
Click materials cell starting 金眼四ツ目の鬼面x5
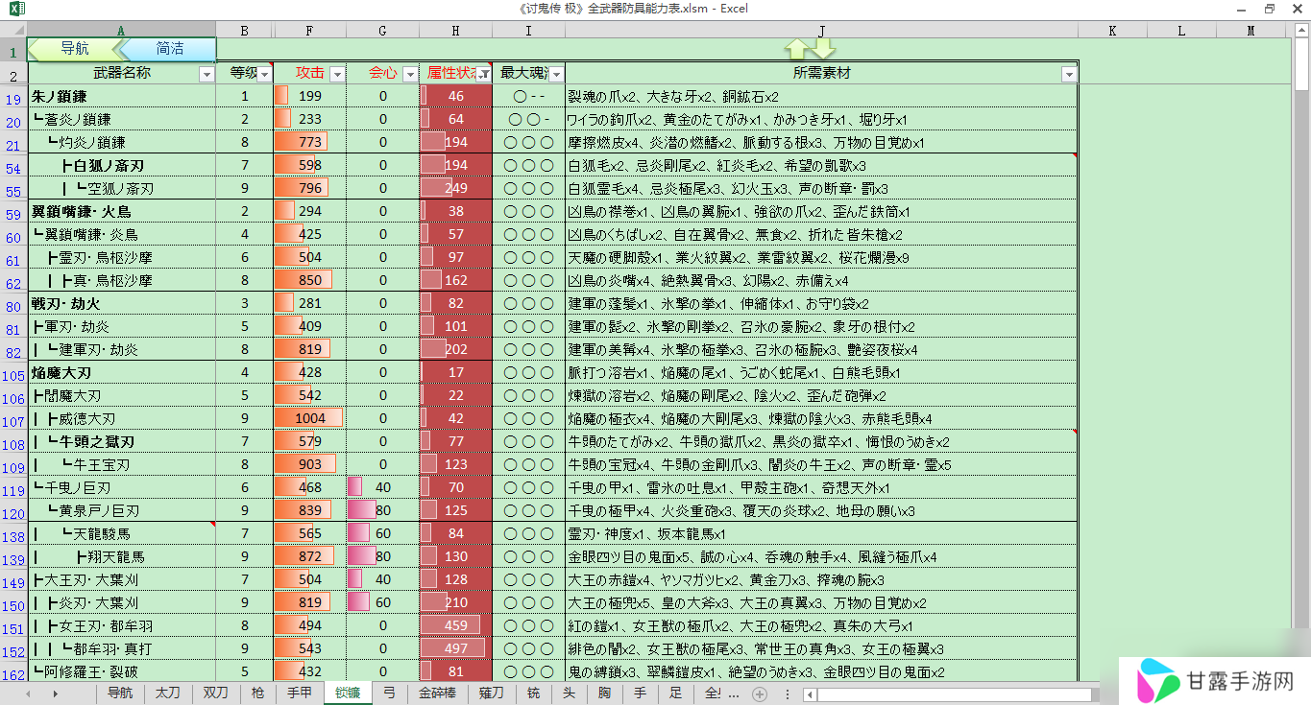click(821, 556)
